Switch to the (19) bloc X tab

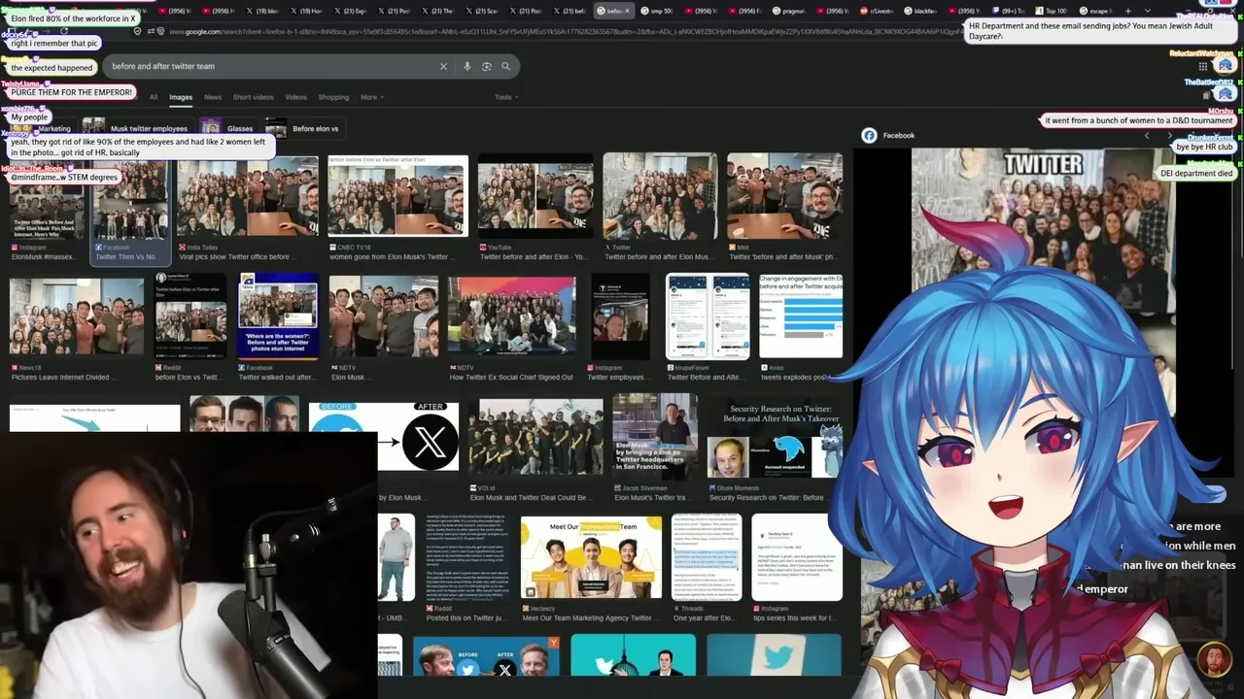(x=262, y=11)
